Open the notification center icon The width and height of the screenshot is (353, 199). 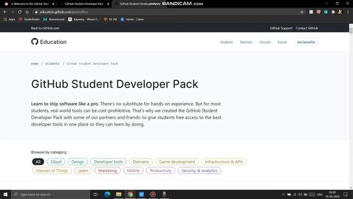[346, 194]
